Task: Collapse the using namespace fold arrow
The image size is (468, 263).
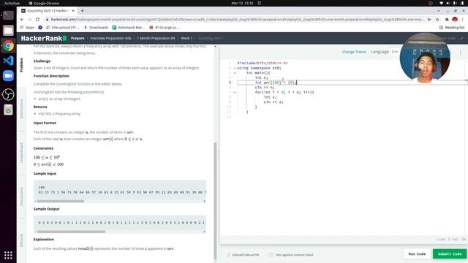Action: click(x=235, y=68)
